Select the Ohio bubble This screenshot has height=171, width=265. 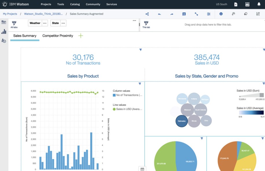click(x=206, y=121)
